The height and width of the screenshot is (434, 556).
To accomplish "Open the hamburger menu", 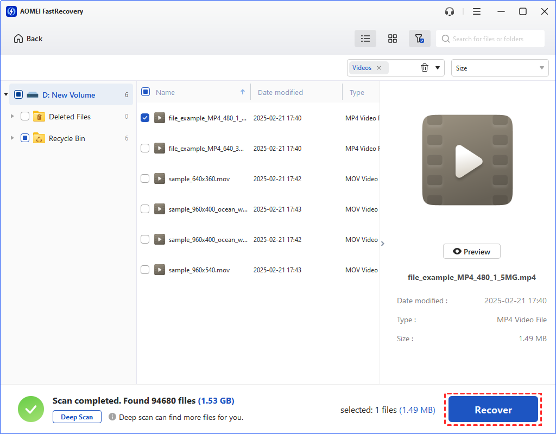I will [477, 11].
